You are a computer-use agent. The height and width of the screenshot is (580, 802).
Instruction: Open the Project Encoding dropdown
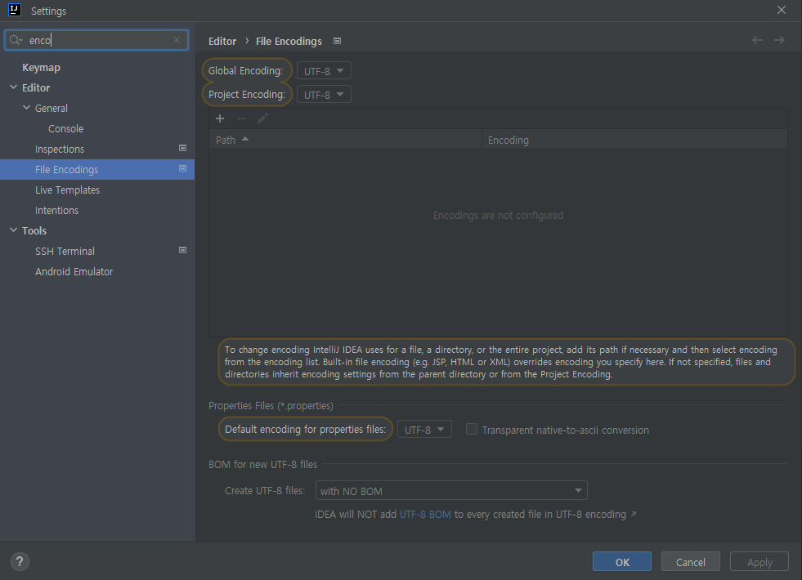[324, 95]
